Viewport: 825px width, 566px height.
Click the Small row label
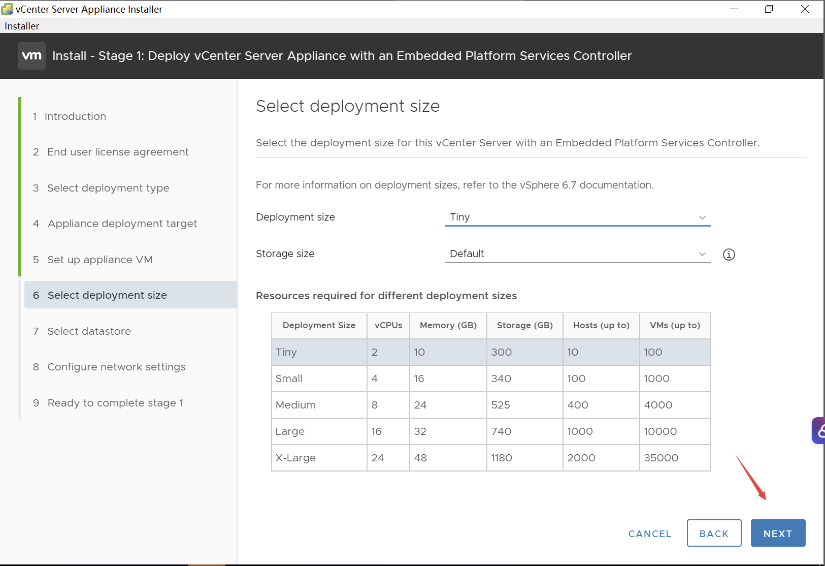pyautogui.click(x=289, y=379)
